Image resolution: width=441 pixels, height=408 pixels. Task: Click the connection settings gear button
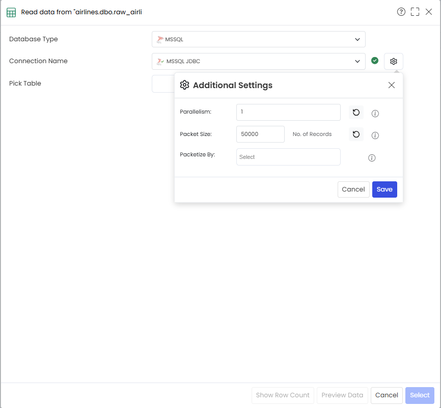point(394,61)
